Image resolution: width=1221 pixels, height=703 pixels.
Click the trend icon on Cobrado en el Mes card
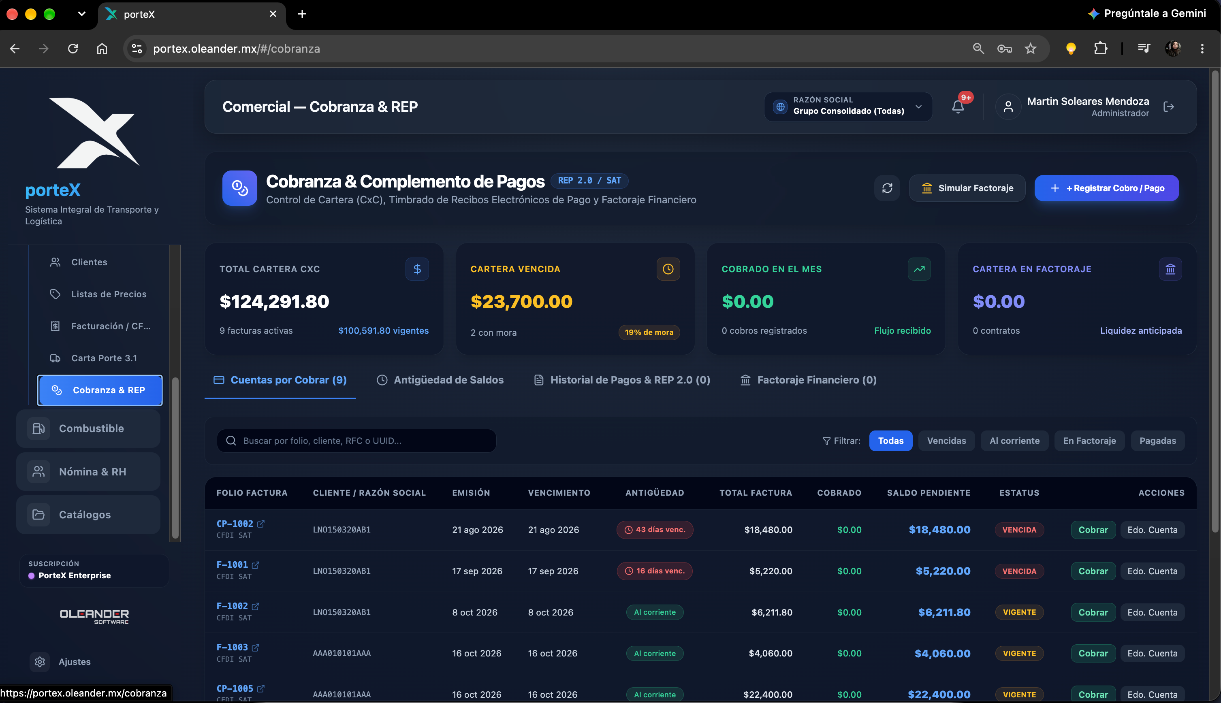[919, 269]
